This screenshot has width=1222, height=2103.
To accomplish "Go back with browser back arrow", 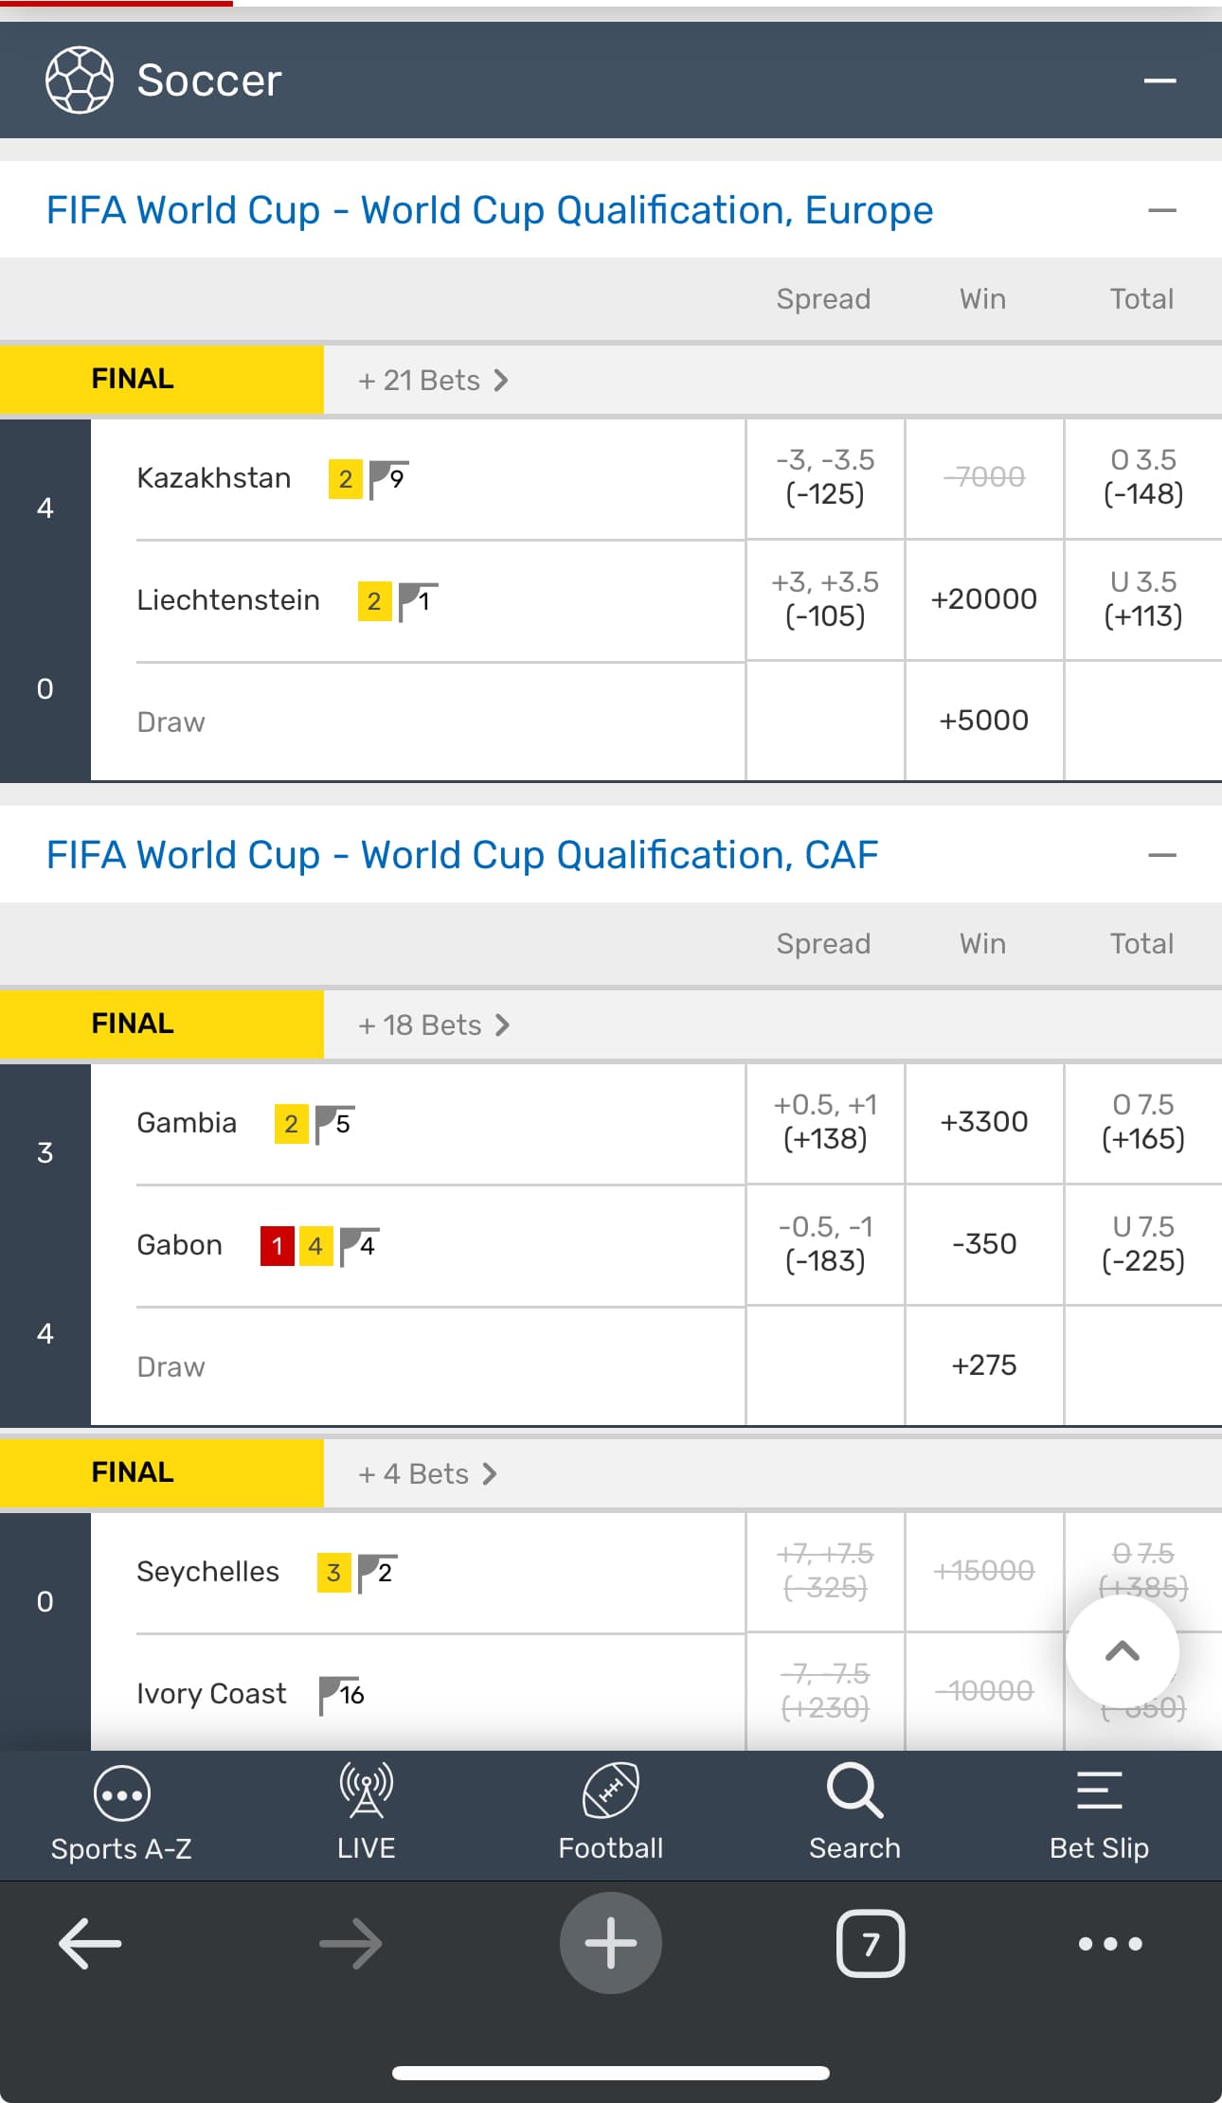I will pos(90,1944).
